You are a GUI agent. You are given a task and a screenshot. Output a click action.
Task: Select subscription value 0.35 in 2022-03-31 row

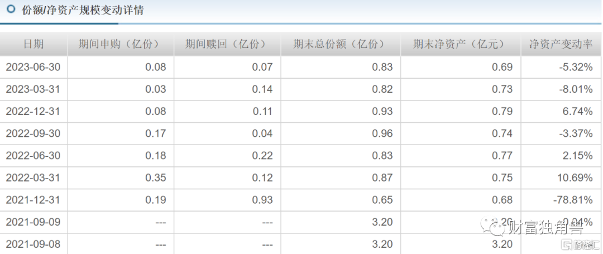click(156, 178)
